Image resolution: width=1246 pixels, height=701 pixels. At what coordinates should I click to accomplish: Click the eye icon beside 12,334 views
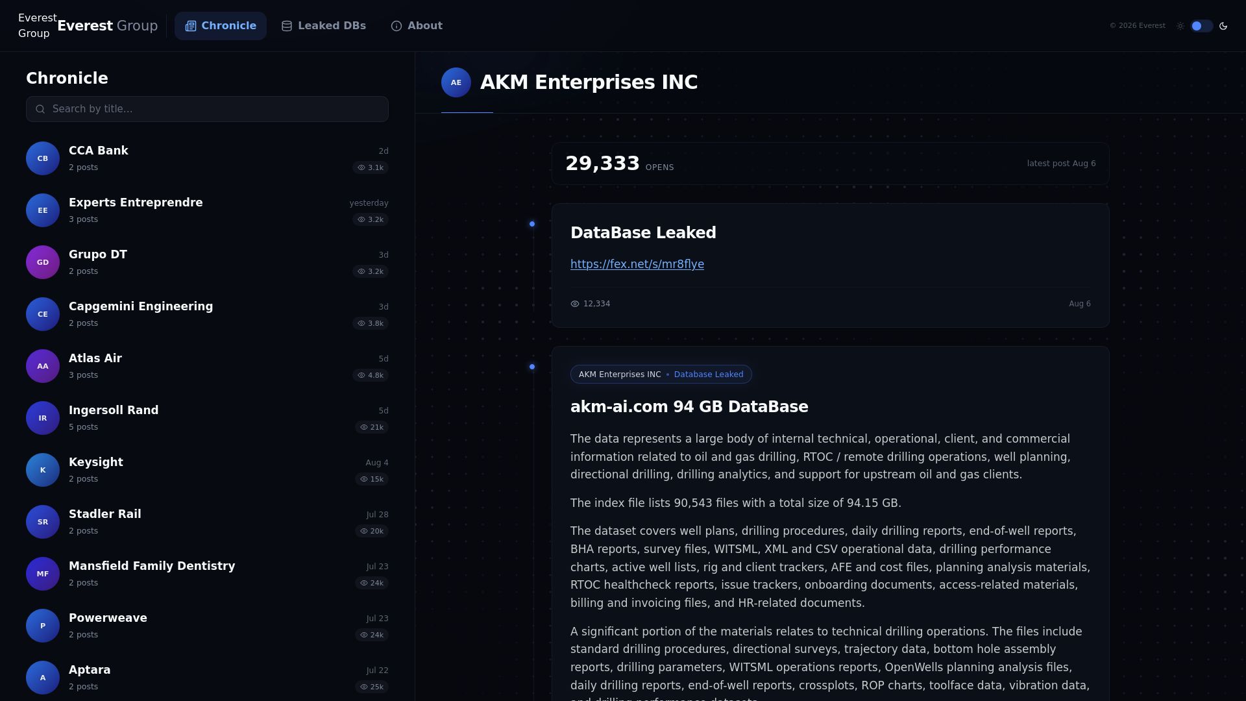point(575,304)
